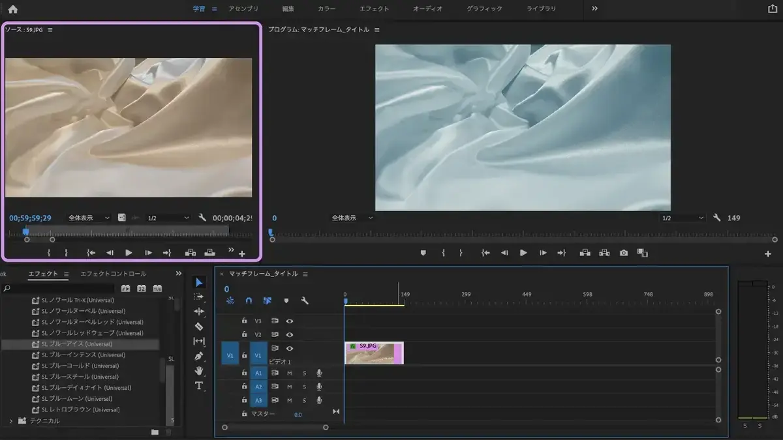Viewport: 783px width, 440px height.
Task: Hide the V3 track eye icon
Action: pos(290,321)
